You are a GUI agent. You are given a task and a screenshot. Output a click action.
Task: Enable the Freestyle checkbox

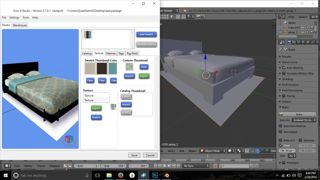(x=284, y=162)
